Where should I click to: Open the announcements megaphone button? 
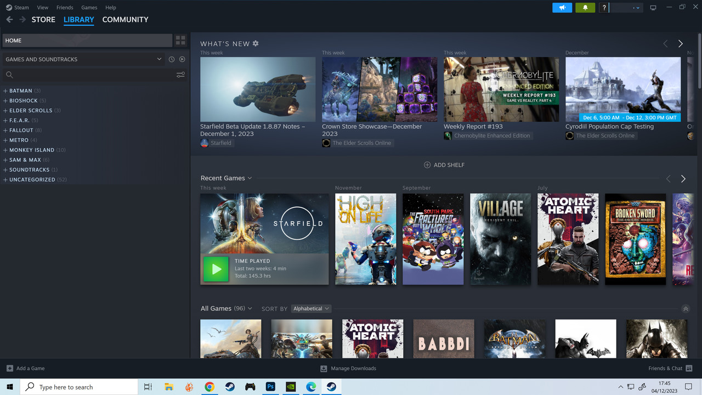pyautogui.click(x=562, y=8)
